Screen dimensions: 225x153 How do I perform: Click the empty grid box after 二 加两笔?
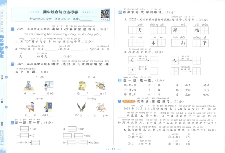tap(197, 71)
